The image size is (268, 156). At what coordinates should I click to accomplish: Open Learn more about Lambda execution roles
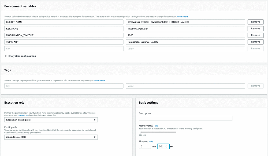(x=23, y=115)
